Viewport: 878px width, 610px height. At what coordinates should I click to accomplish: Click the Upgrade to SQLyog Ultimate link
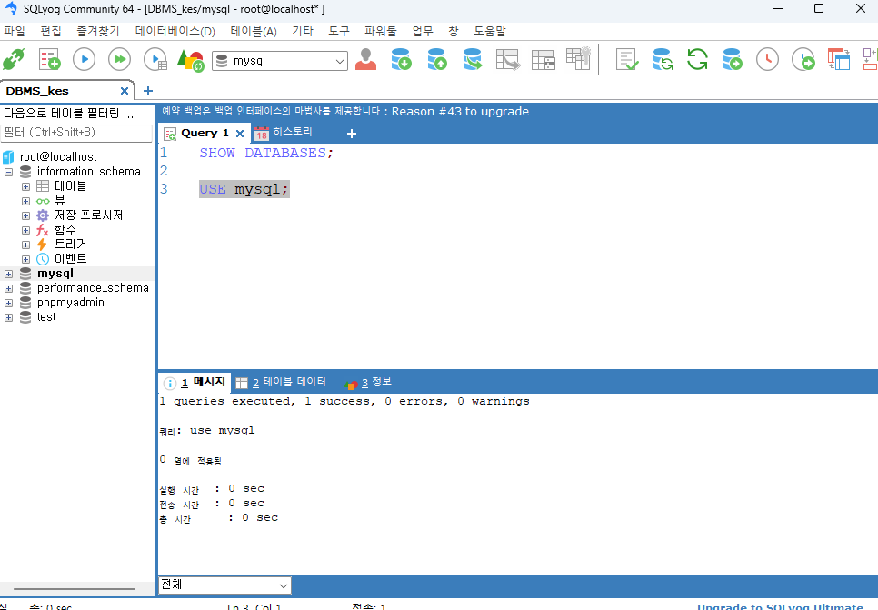(780, 606)
